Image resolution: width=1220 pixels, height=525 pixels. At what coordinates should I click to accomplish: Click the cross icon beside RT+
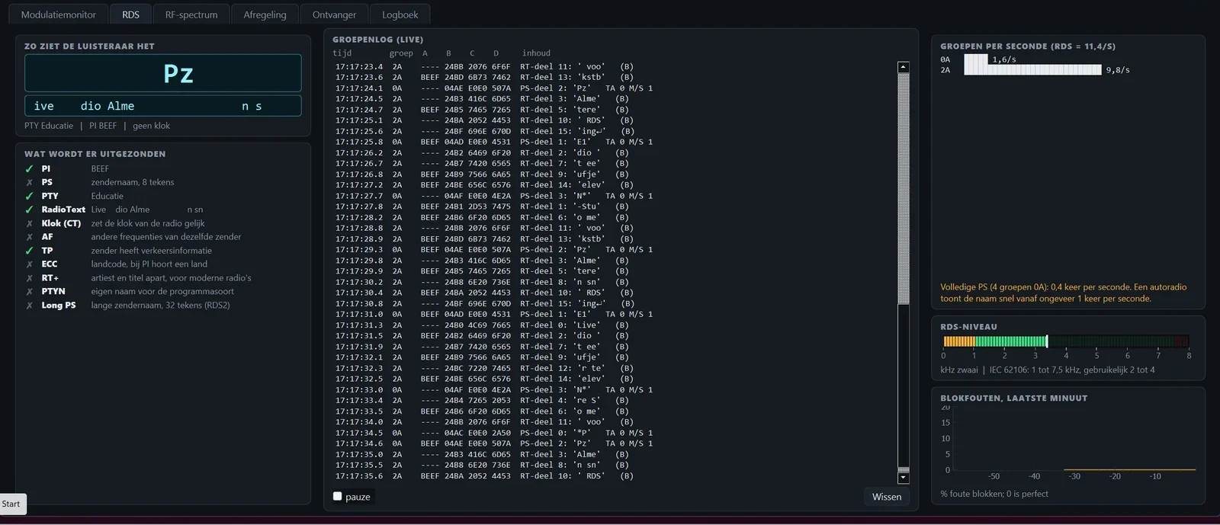(x=30, y=279)
